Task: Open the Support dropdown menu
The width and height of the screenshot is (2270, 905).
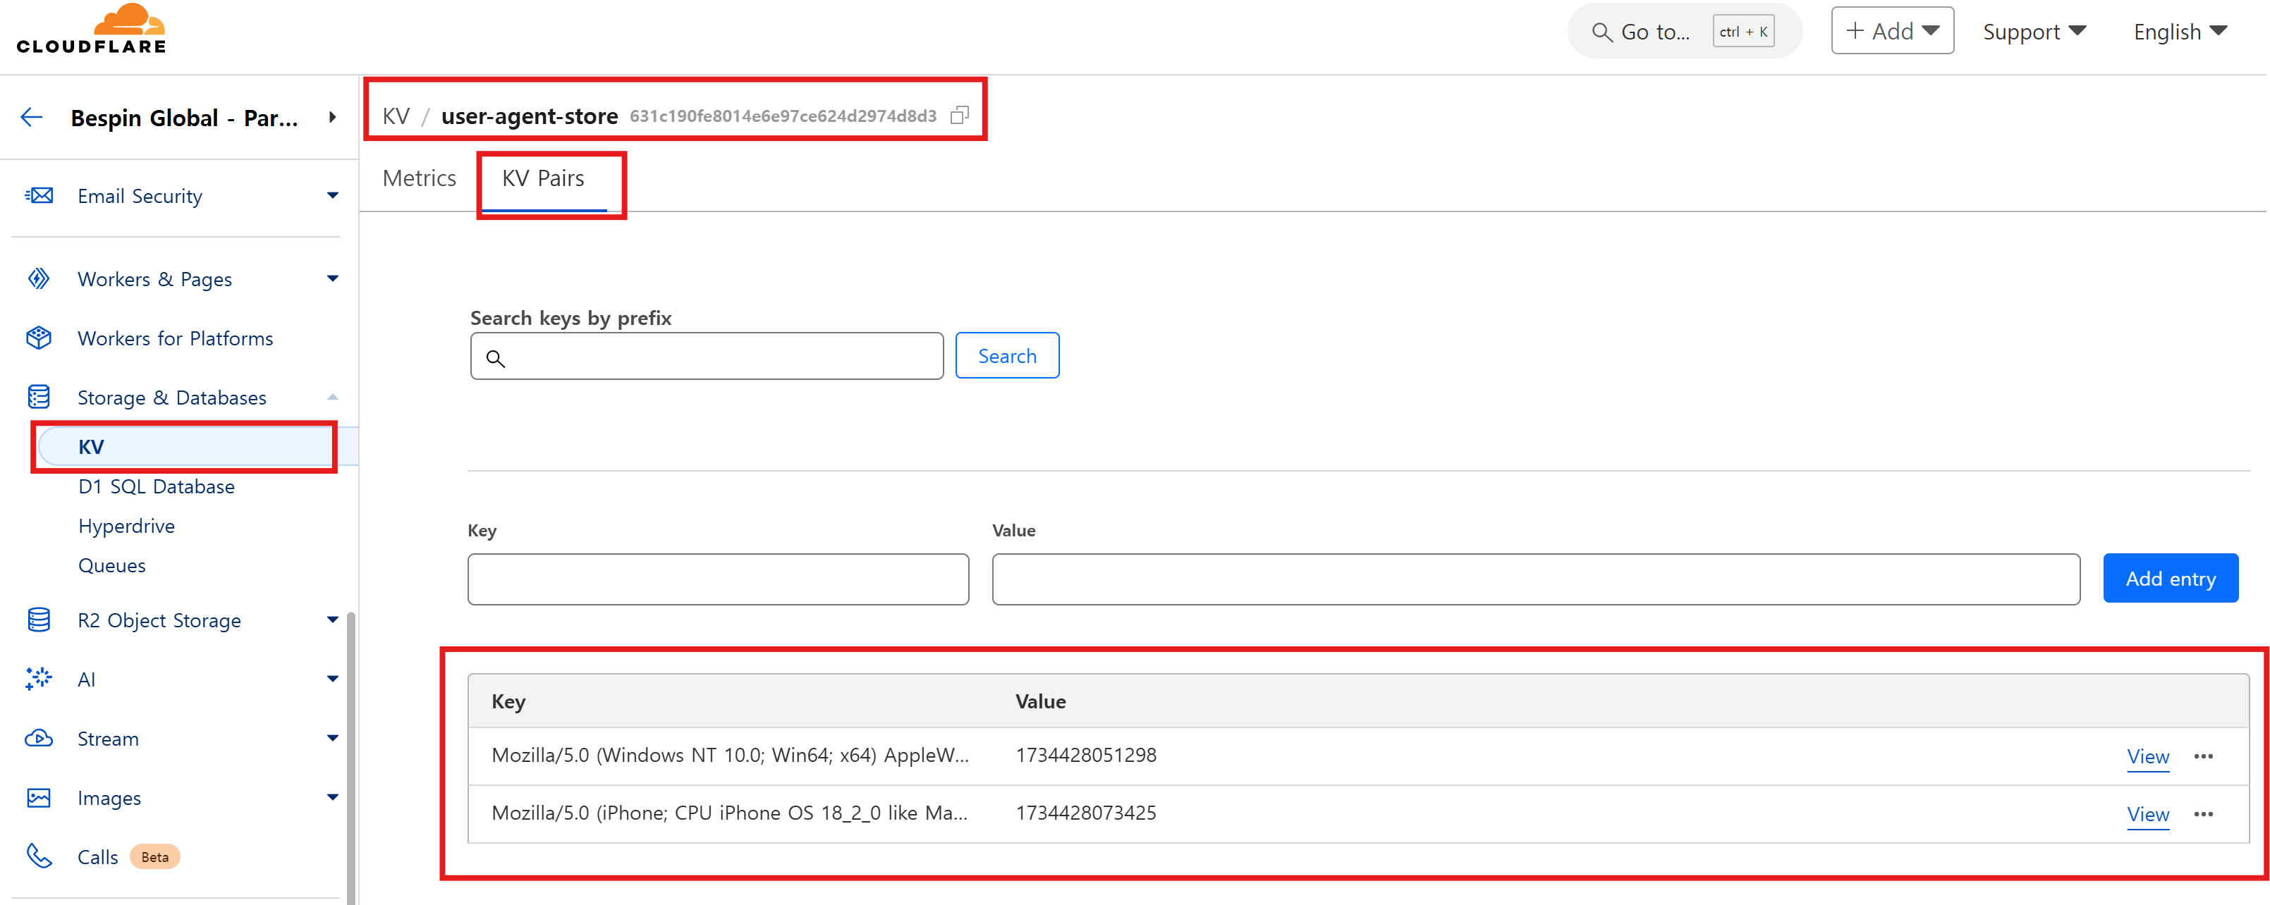Action: 2034,32
